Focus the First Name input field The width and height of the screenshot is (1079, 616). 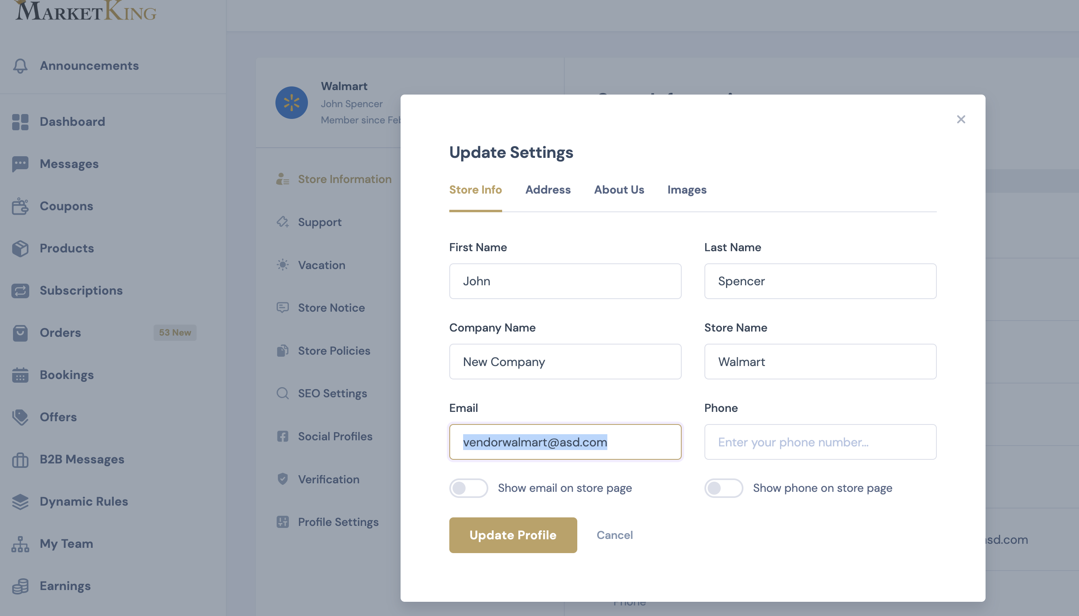click(x=565, y=281)
